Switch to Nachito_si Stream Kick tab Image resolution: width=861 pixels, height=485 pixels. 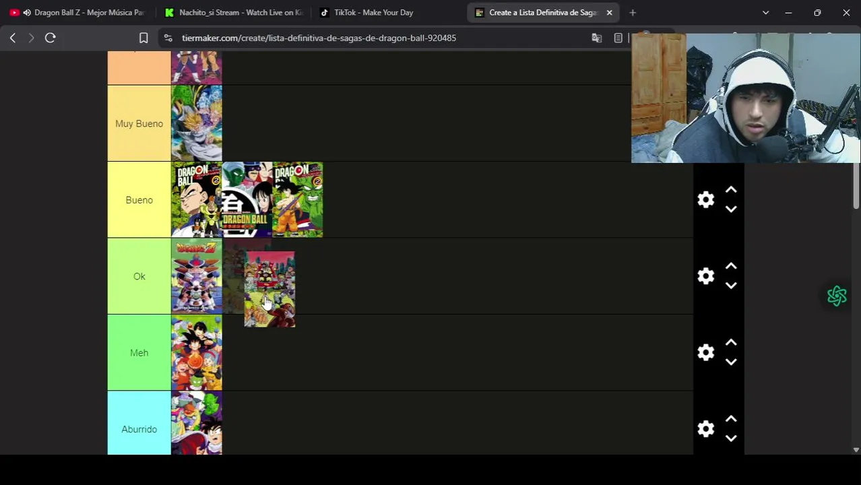(233, 12)
